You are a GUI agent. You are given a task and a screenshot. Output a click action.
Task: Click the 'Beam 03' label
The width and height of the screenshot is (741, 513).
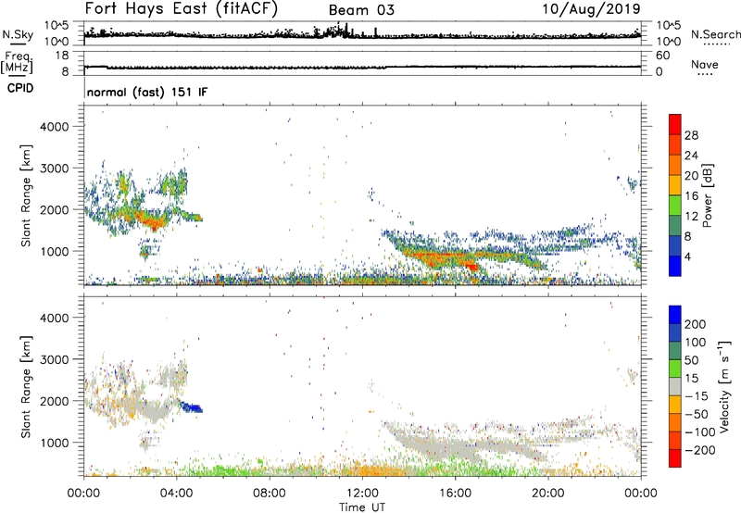(361, 10)
